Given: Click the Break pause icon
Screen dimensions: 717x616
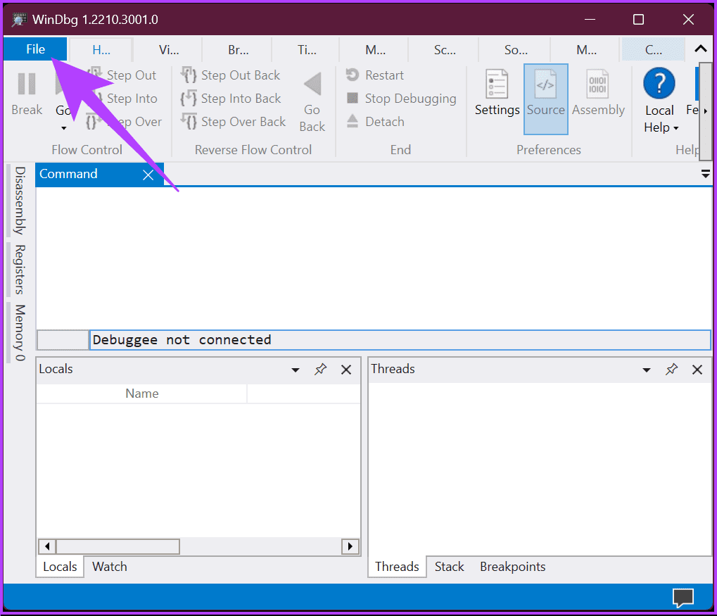Looking at the screenshot, I should pos(27,84).
